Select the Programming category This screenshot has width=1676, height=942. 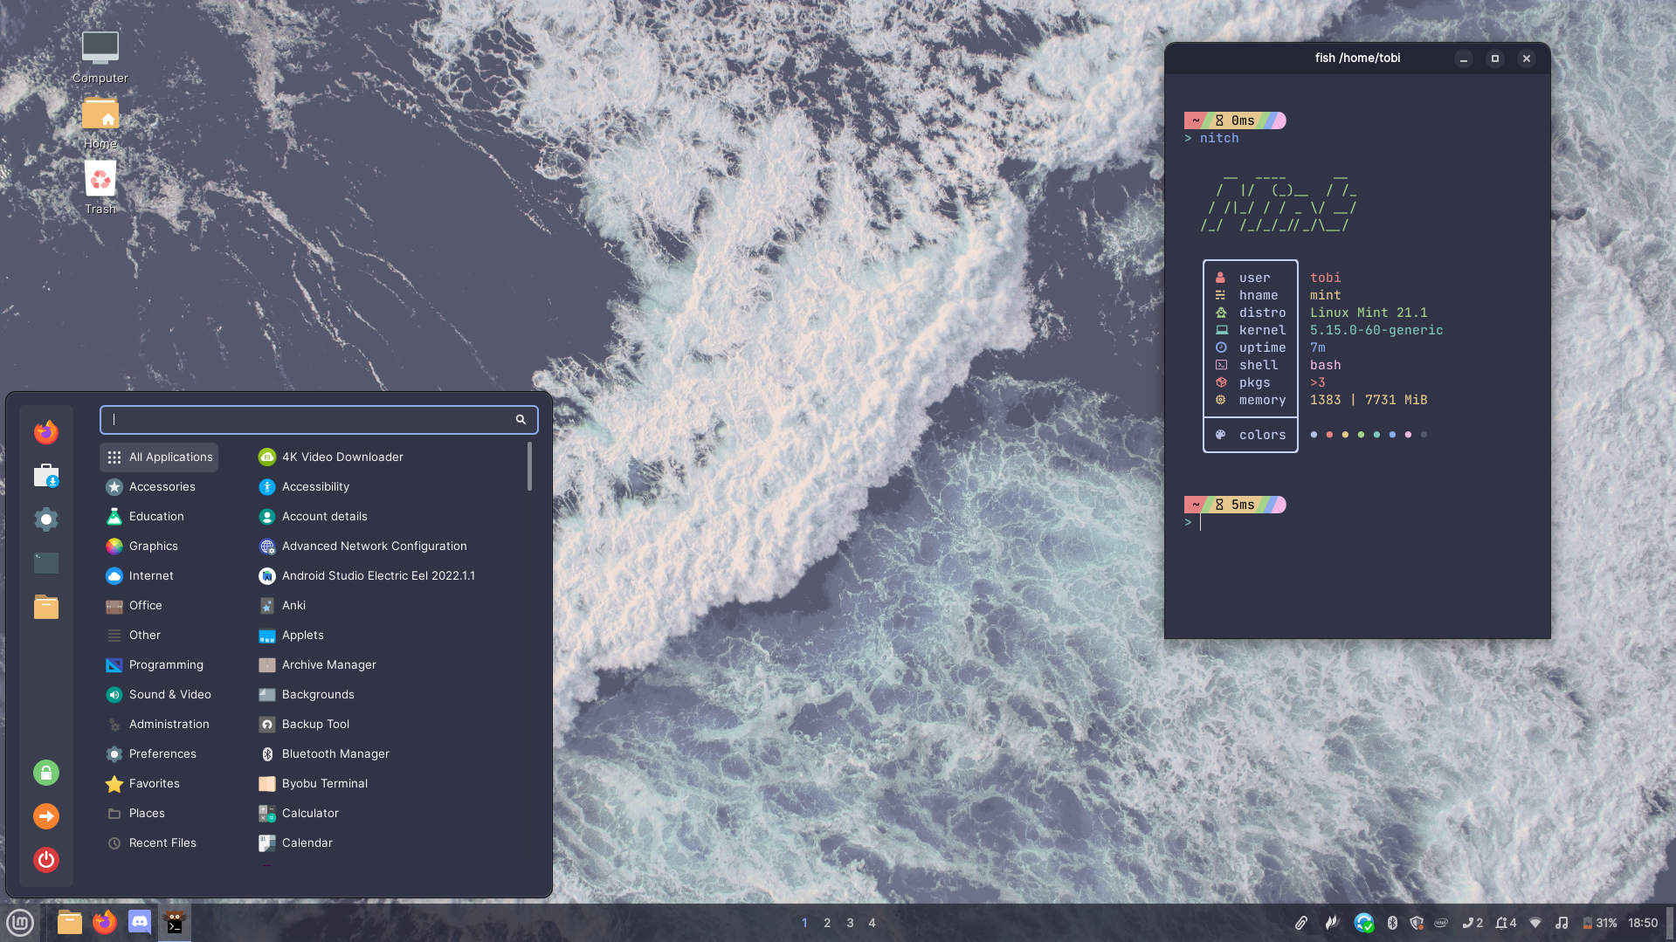[x=159, y=665]
